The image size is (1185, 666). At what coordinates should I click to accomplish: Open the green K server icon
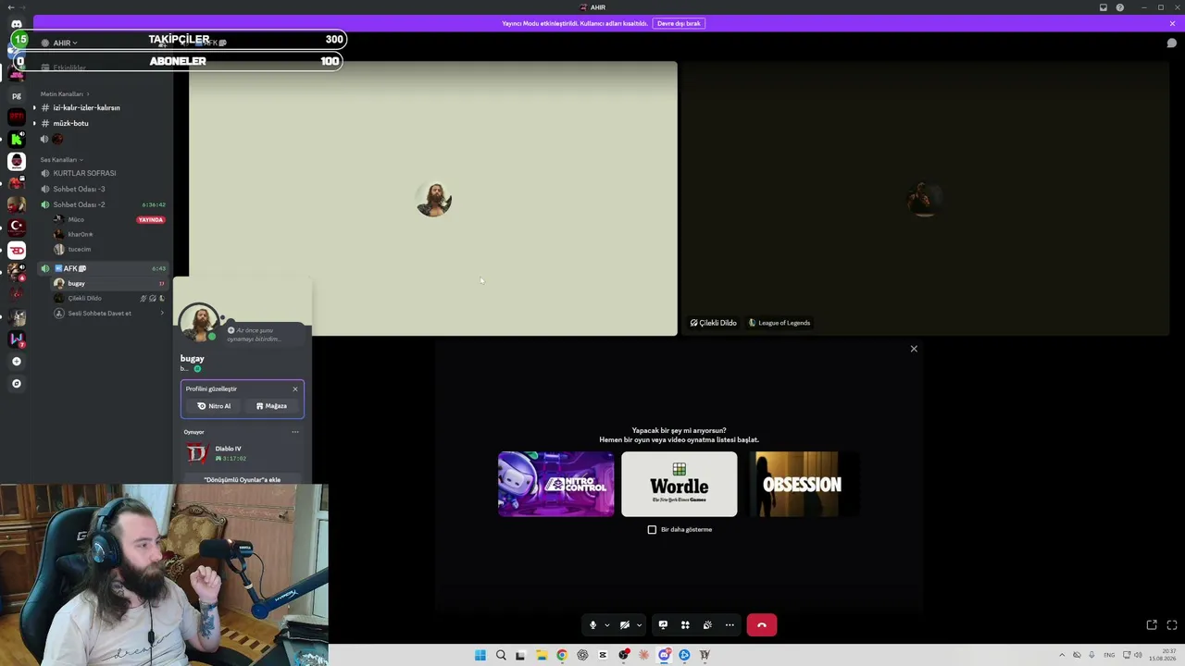click(x=16, y=140)
